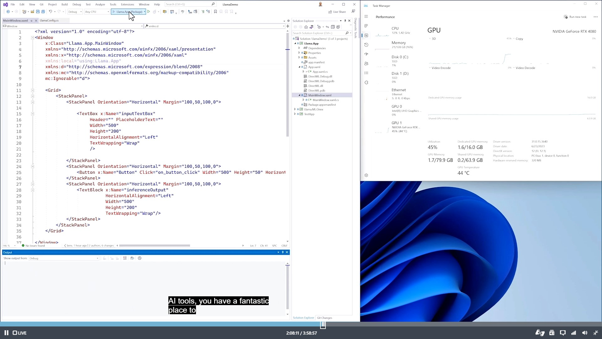Screen dimensions: 602x339
Task: Click the feedback icon next to Live Share
Action: tap(353, 12)
